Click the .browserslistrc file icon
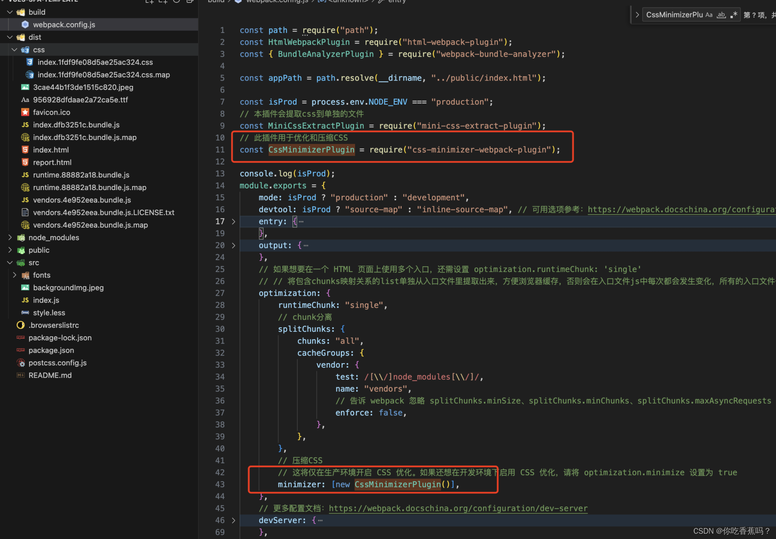776x539 pixels. click(21, 325)
